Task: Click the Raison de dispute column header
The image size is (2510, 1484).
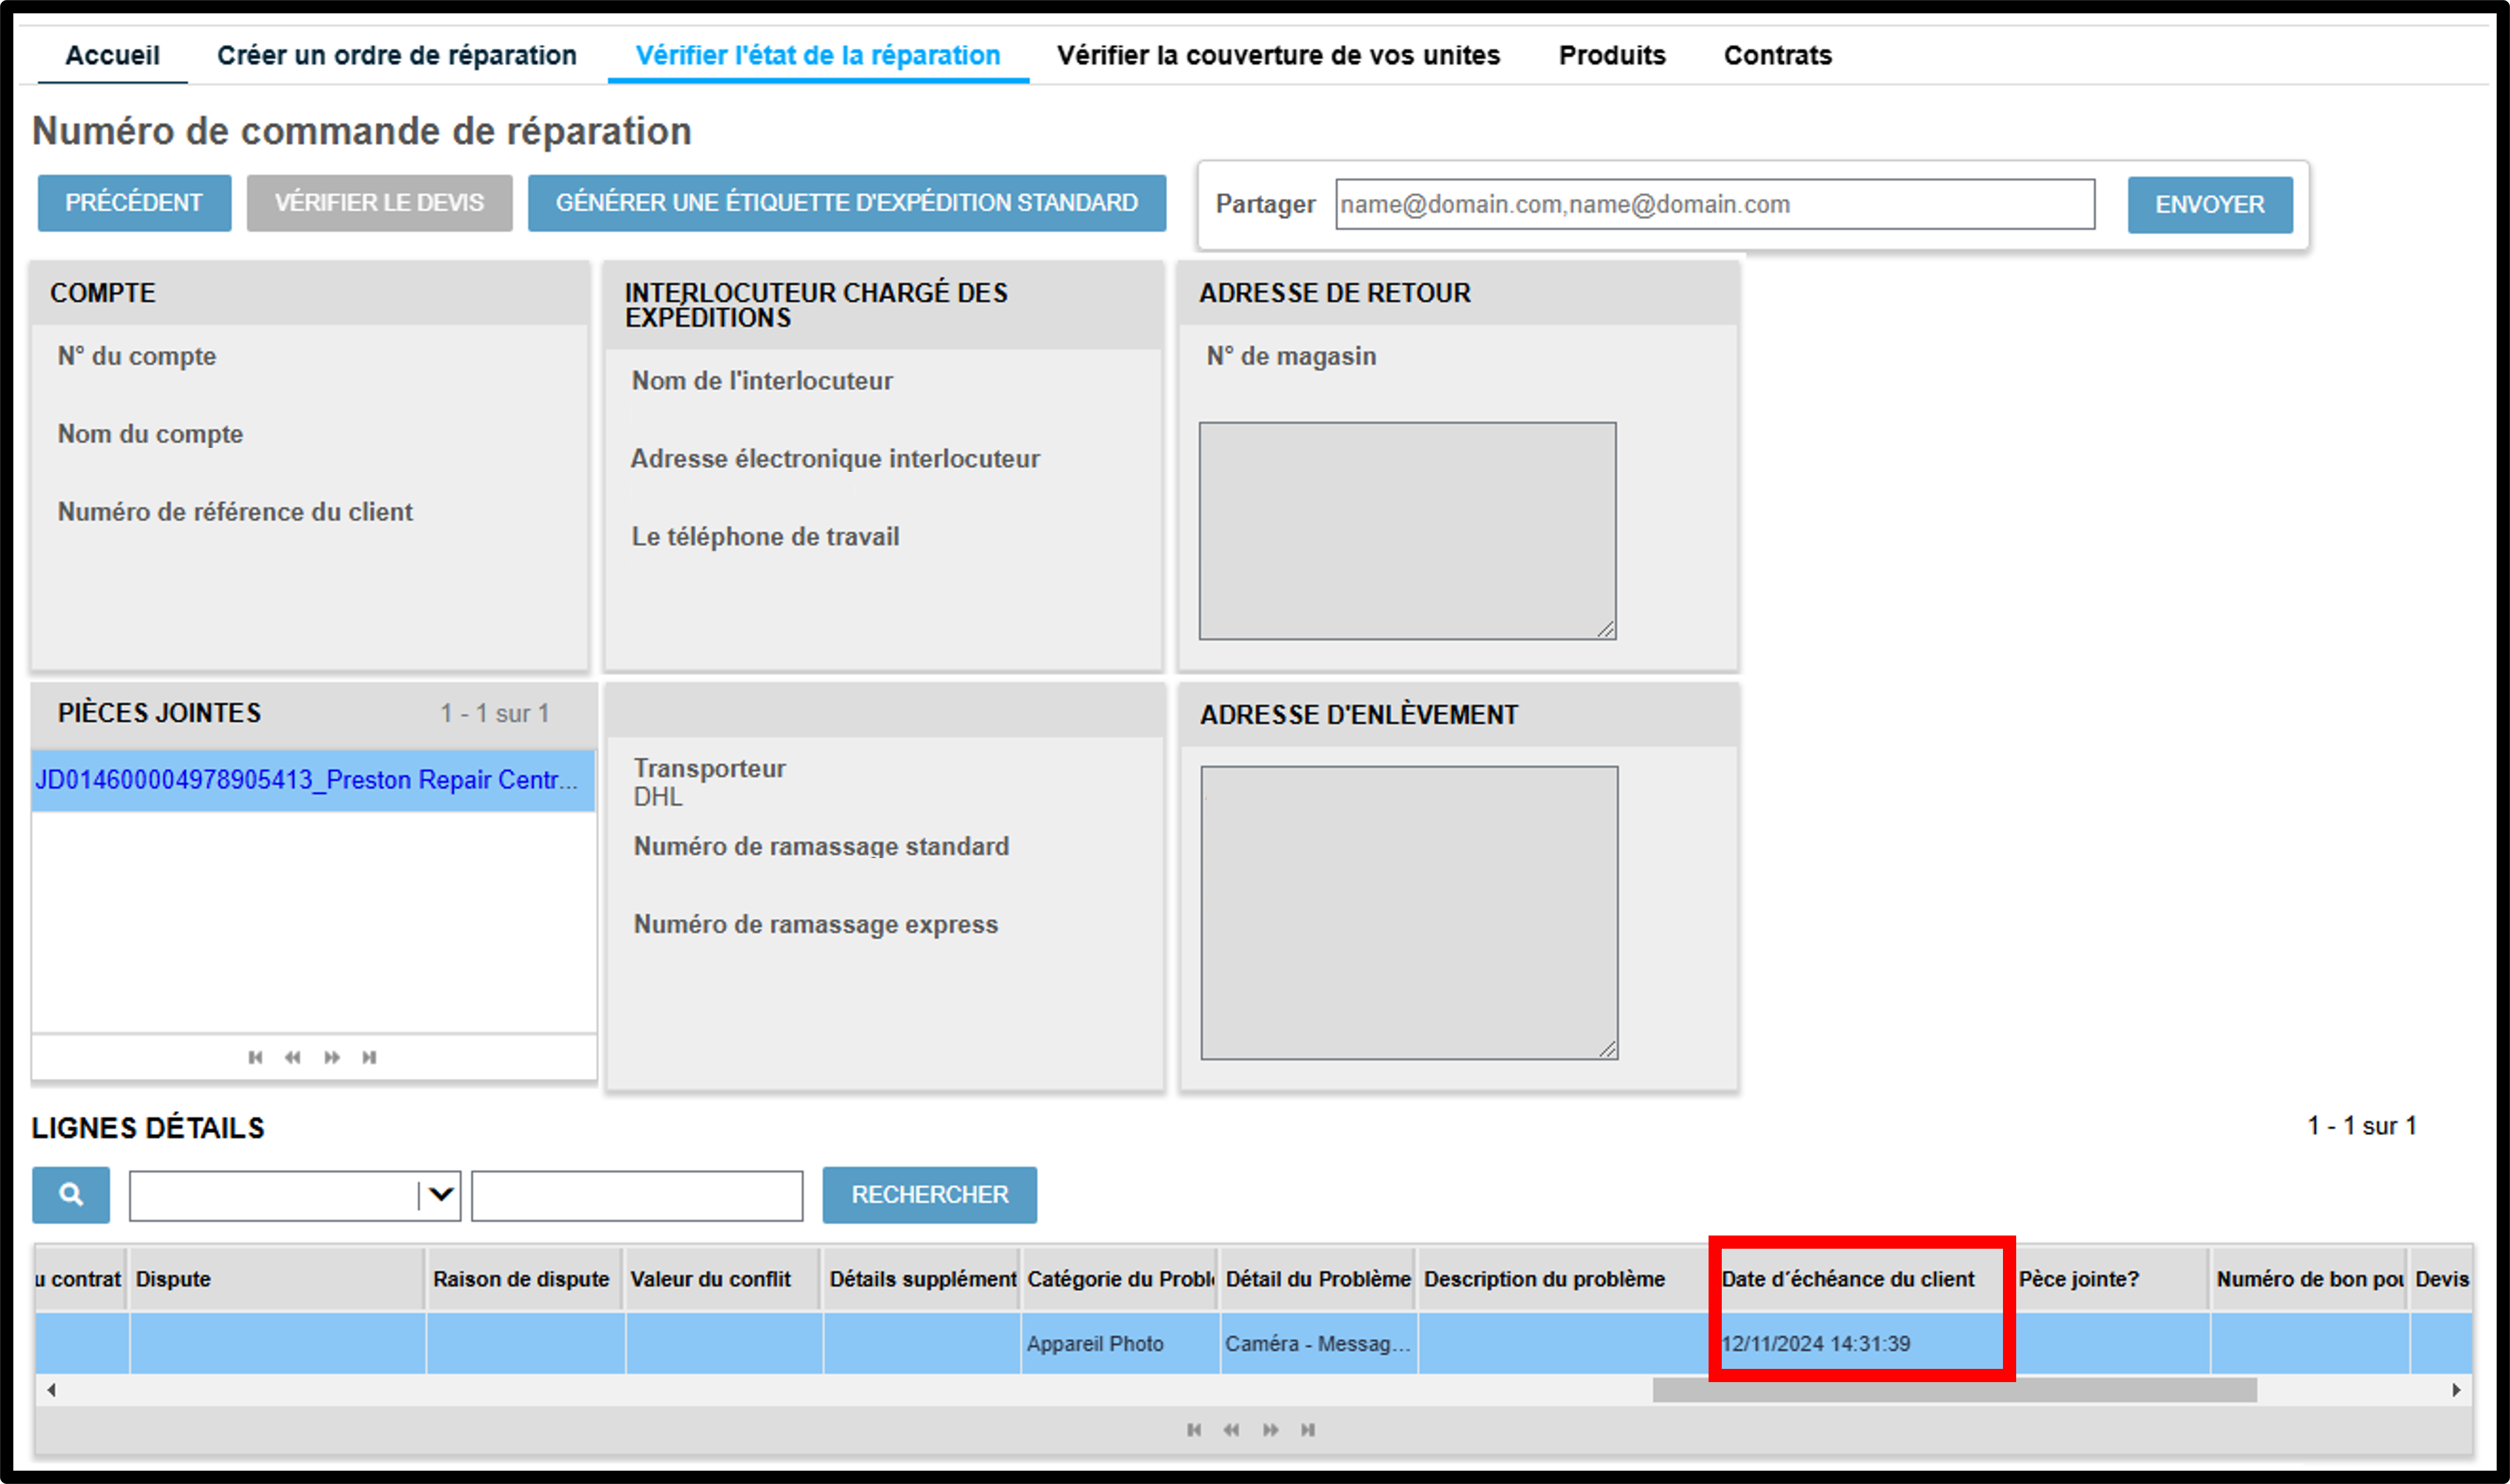Action: pos(523,1279)
